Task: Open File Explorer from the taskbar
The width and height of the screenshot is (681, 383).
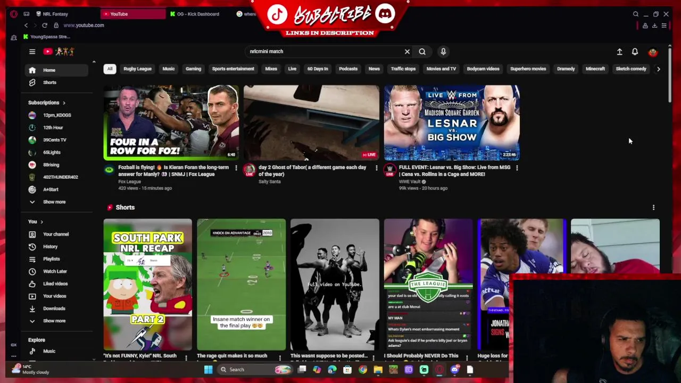Action: 378,369
